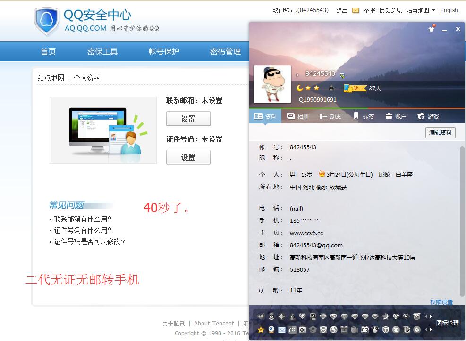This screenshot has height=341, width=466.
Task: Go to 首页 in the website navigation bar
Action: [48, 52]
